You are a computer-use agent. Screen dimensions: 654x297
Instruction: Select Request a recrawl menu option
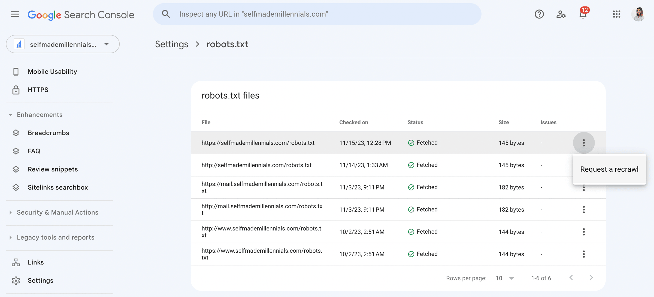click(609, 169)
